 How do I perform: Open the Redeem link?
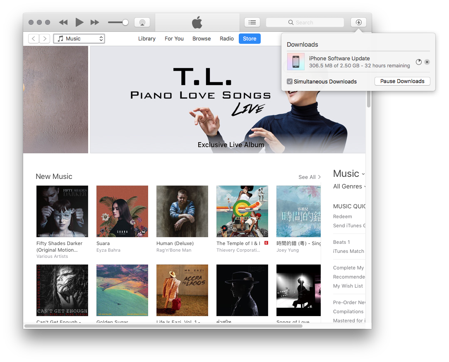point(343,217)
